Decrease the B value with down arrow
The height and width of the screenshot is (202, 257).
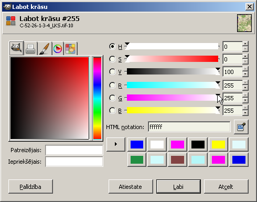click(x=245, y=113)
